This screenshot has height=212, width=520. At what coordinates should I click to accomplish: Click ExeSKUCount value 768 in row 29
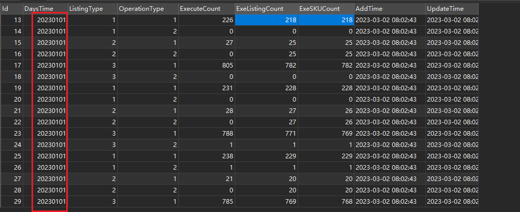(x=326, y=201)
